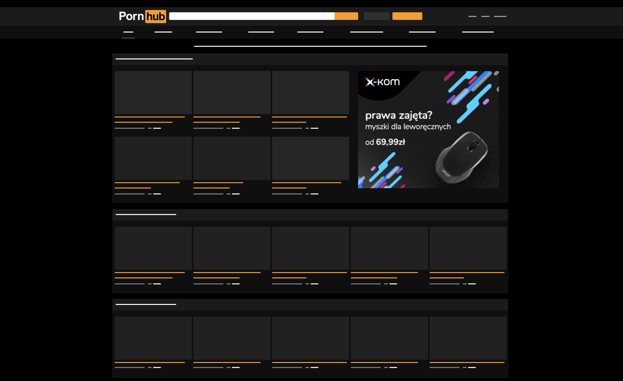
Task: Select the second item in the navigation bar
Action: coord(163,32)
